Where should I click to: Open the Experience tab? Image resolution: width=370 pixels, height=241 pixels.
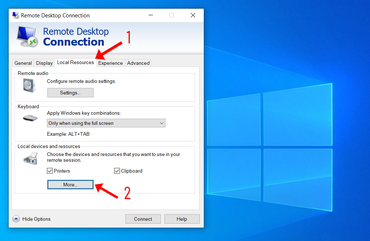tap(111, 63)
